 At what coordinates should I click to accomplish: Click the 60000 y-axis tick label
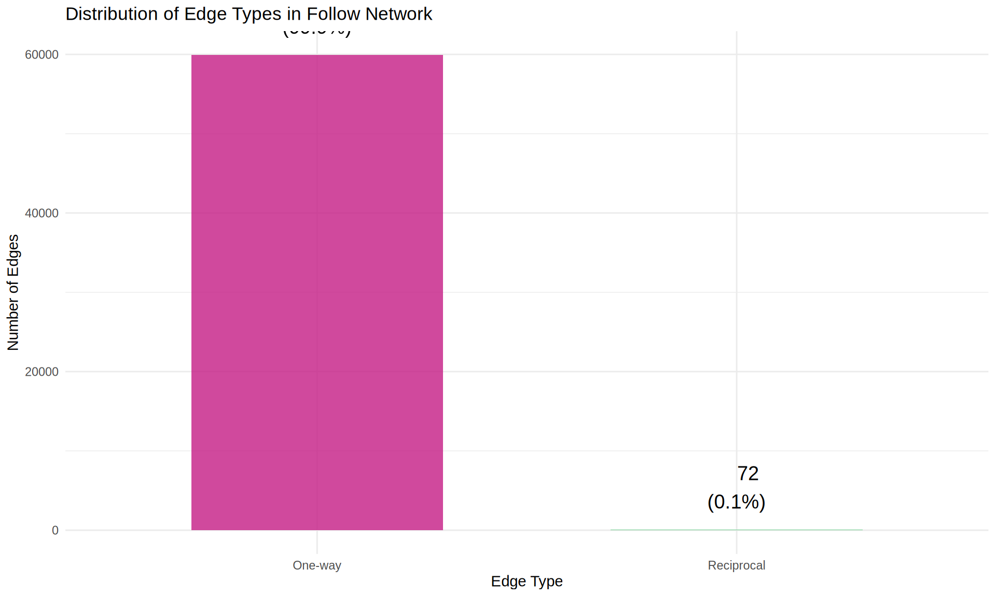coord(41,54)
